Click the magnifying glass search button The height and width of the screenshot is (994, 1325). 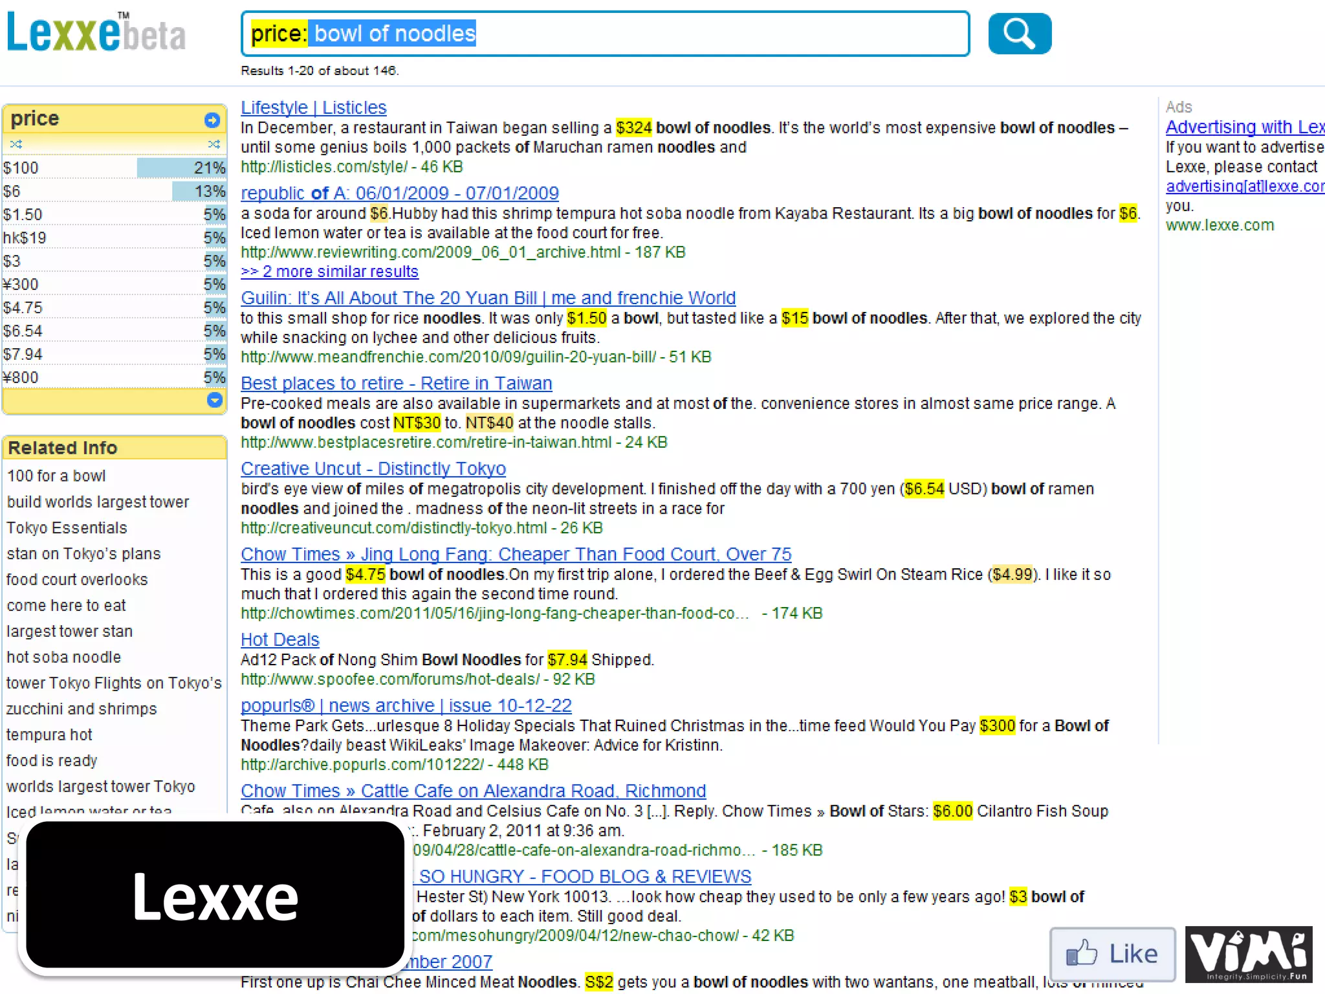[1020, 34]
